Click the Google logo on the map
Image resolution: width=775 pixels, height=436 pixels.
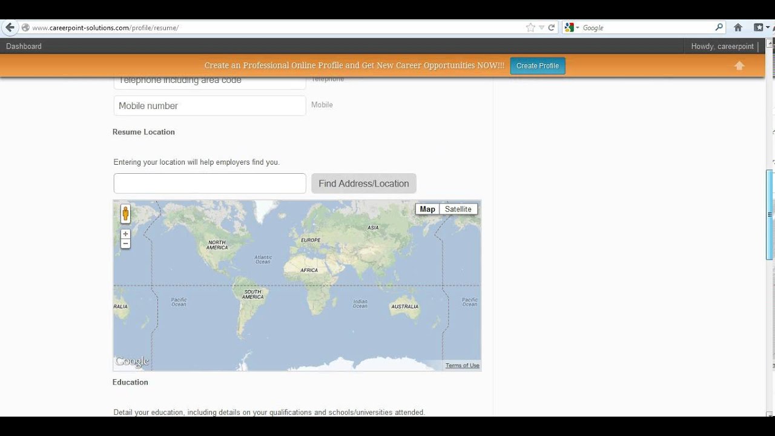coord(132,362)
